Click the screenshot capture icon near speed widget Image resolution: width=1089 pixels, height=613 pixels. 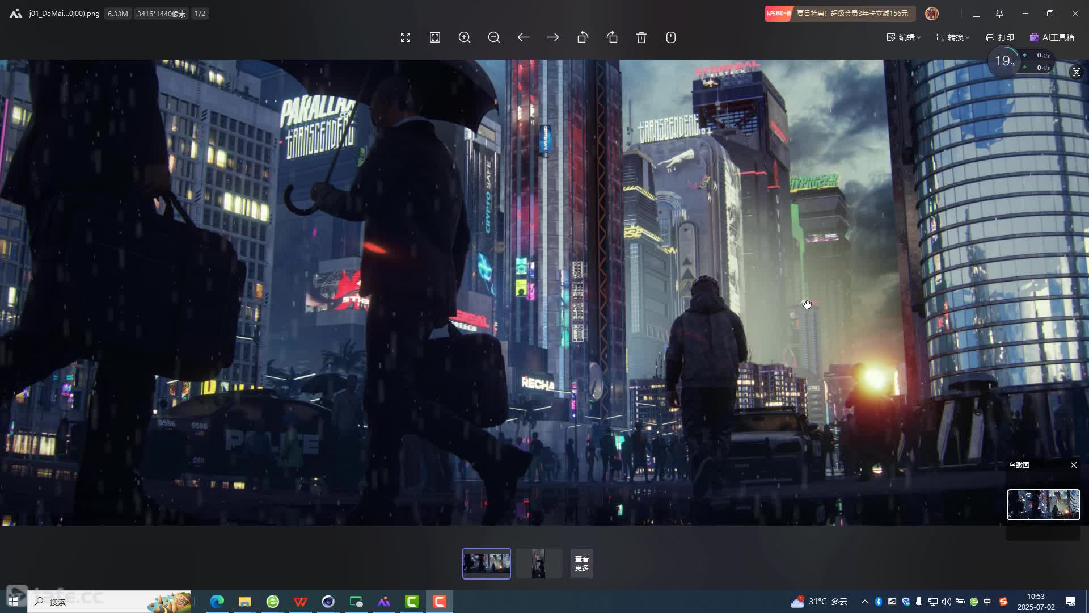click(1077, 72)
